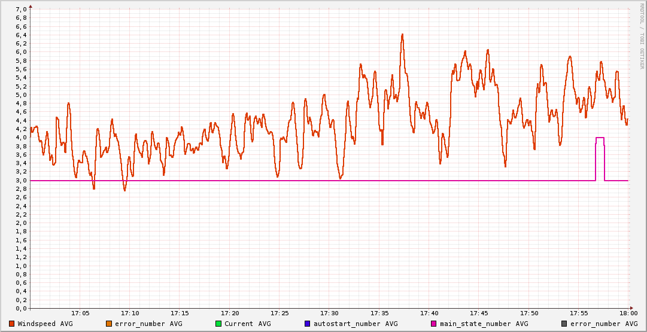This screenshot has width=647, height=332.
Task: Click the green Current AVG legend swatch
Action: (x=218, y=324)
